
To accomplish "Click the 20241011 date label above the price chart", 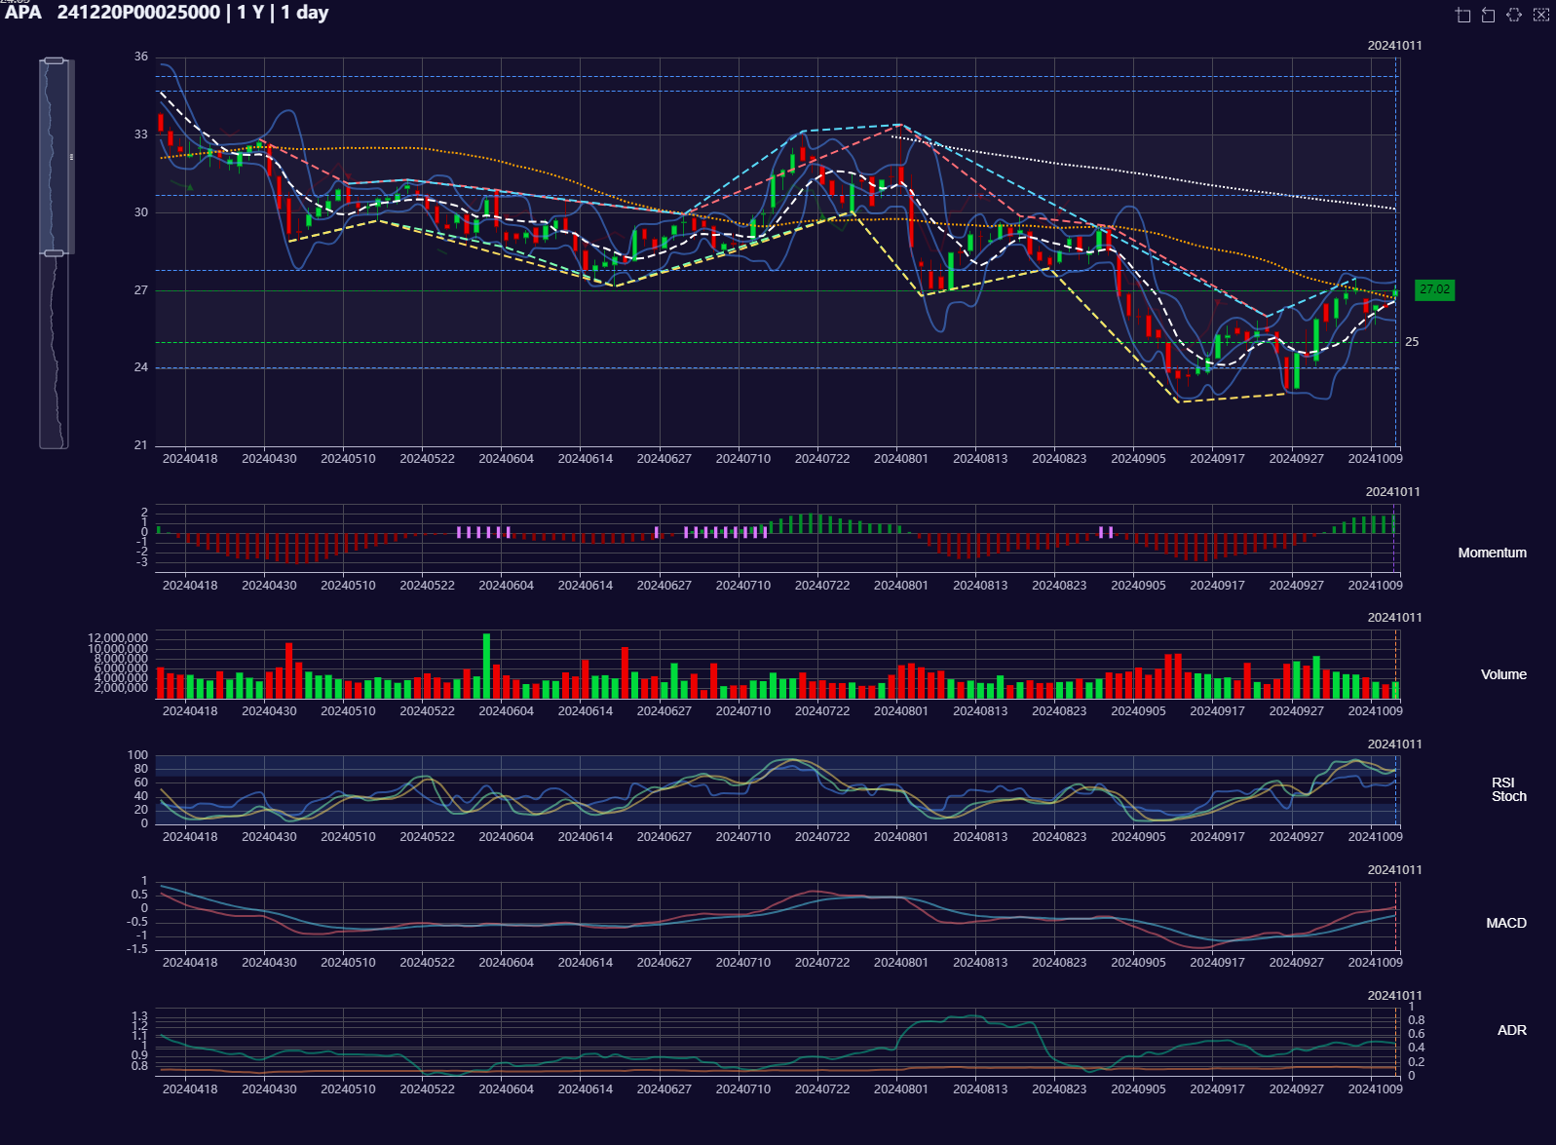I will click(x=1394, y=46).
